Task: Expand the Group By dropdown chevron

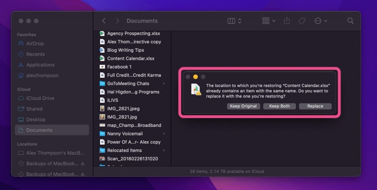Action: click(x=274, y=21)
